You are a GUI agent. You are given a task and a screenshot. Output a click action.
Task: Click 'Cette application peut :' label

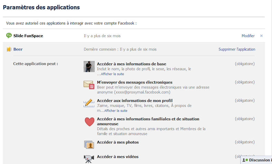click(36, 64)
